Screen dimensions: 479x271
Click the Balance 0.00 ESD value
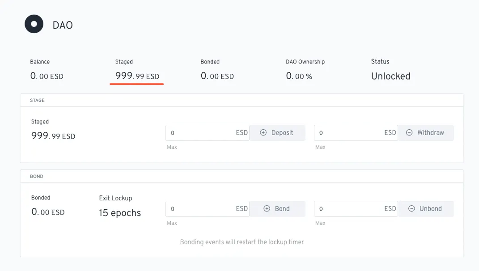47,76
